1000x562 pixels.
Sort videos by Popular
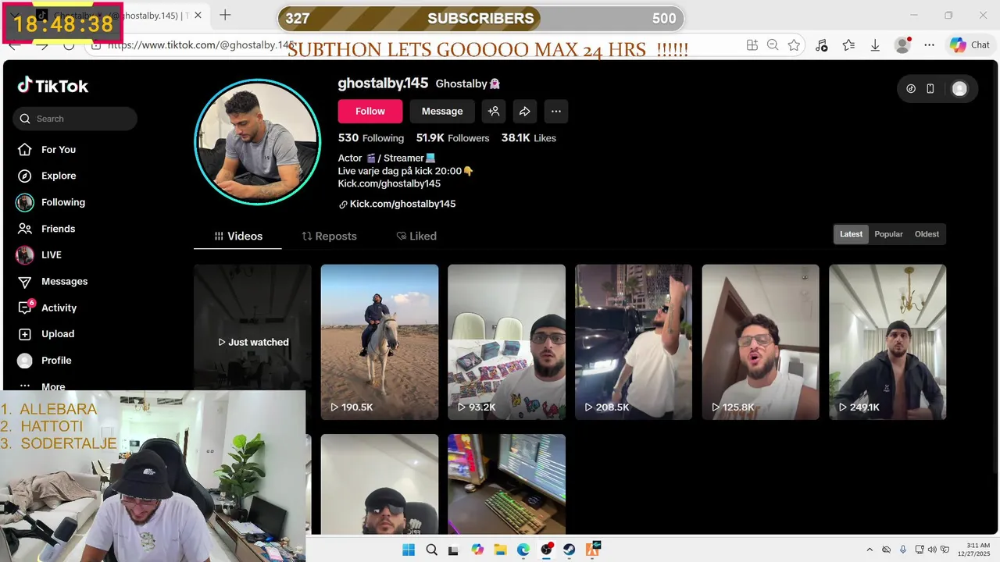point(888,234)
